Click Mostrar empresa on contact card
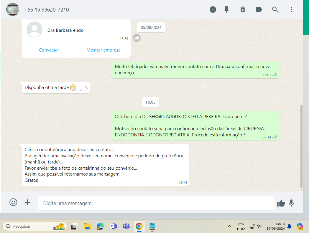The image size is (309, 233). (103, 50)
